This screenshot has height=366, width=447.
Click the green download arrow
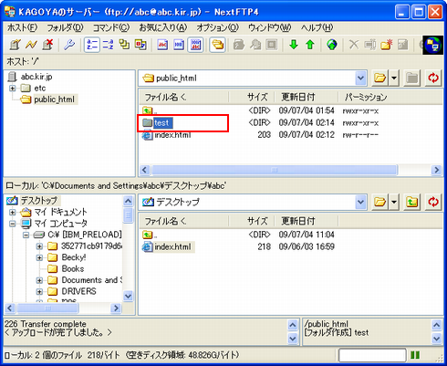294,45
